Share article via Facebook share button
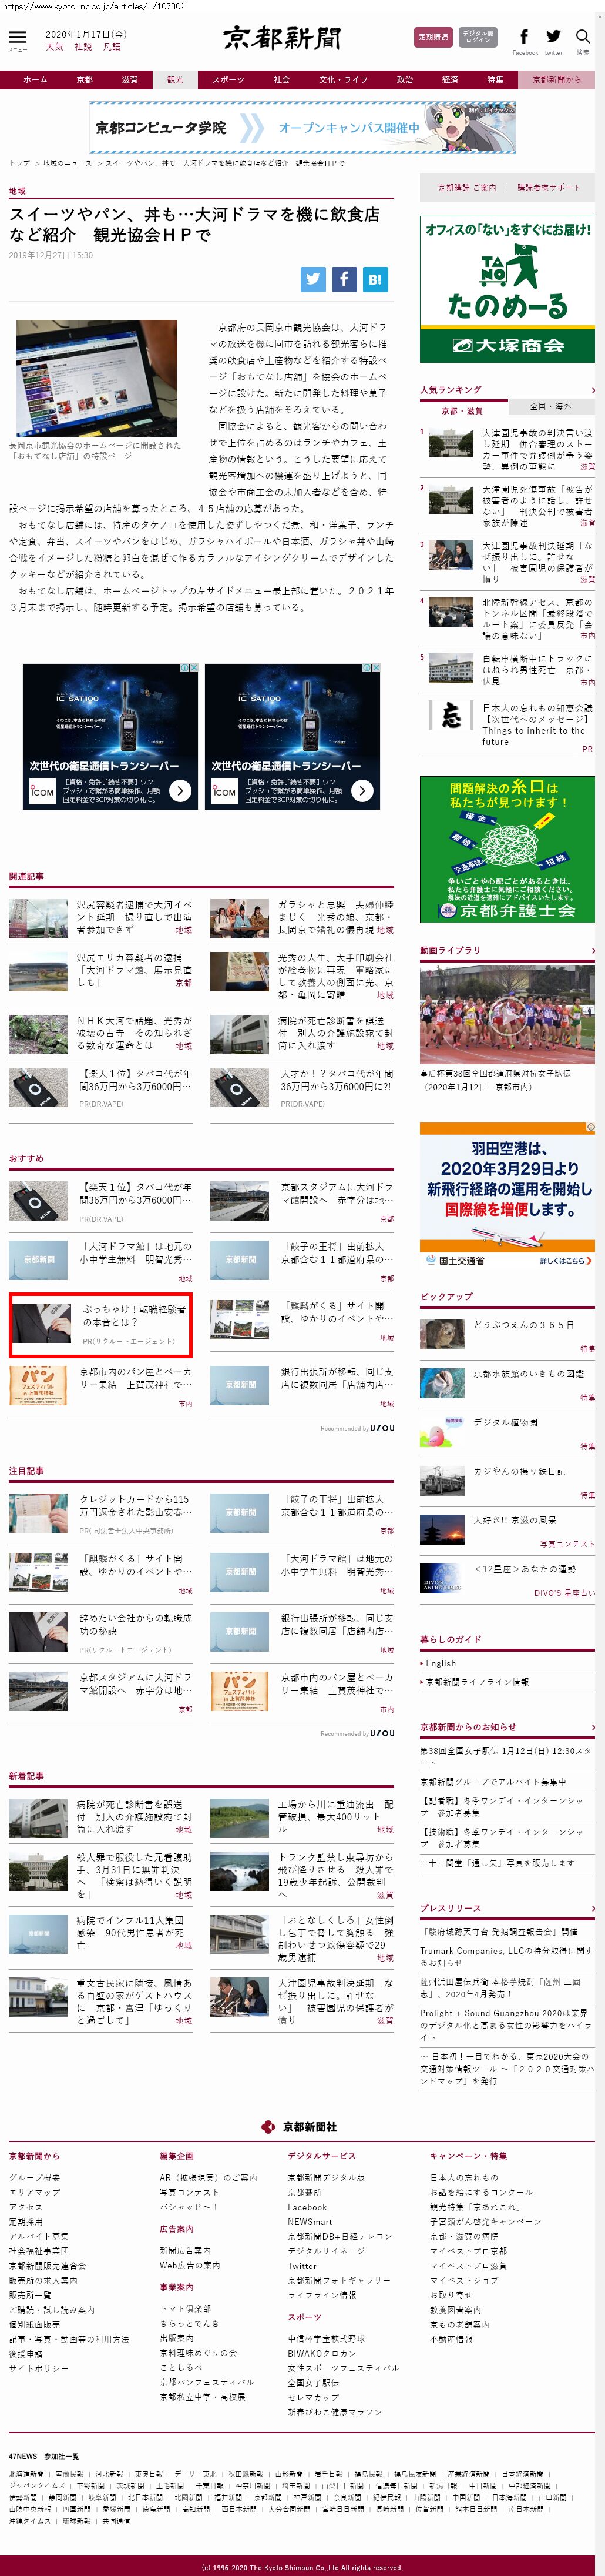The height and width of the screenshot is (2576, 605). click(344, 279)
